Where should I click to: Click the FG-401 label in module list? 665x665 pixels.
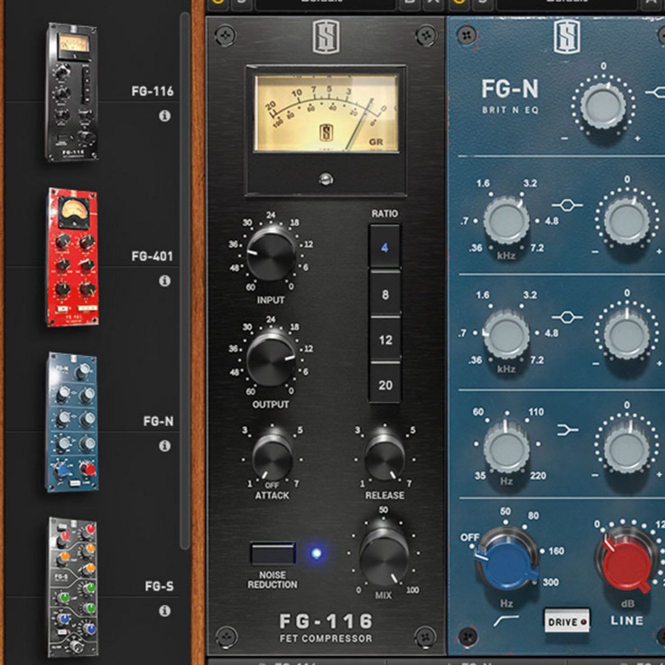point(152,256)
